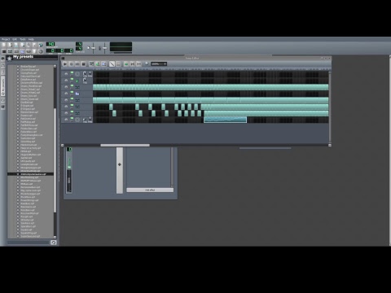This screenshot has width=391, height=293.
Task: Open the instrument plugins sidebar tab
Action: 3,59
